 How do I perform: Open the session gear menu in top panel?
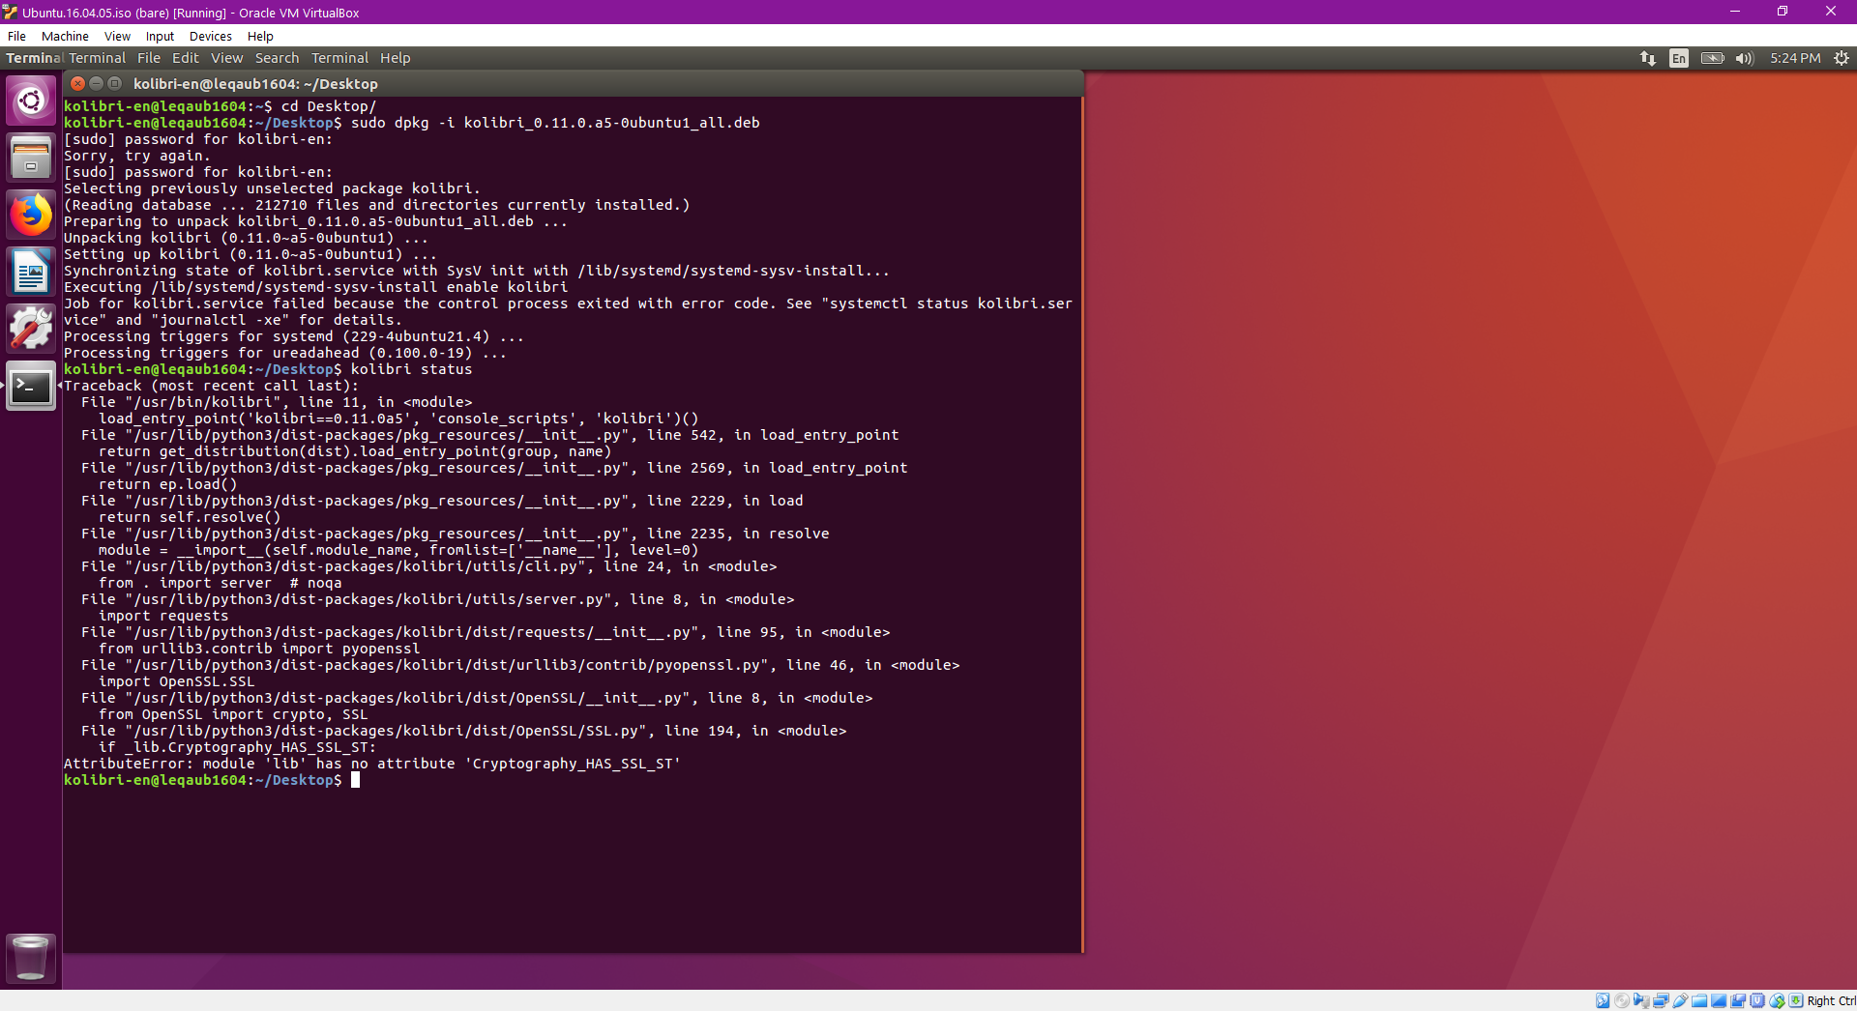coord(1842,58)
